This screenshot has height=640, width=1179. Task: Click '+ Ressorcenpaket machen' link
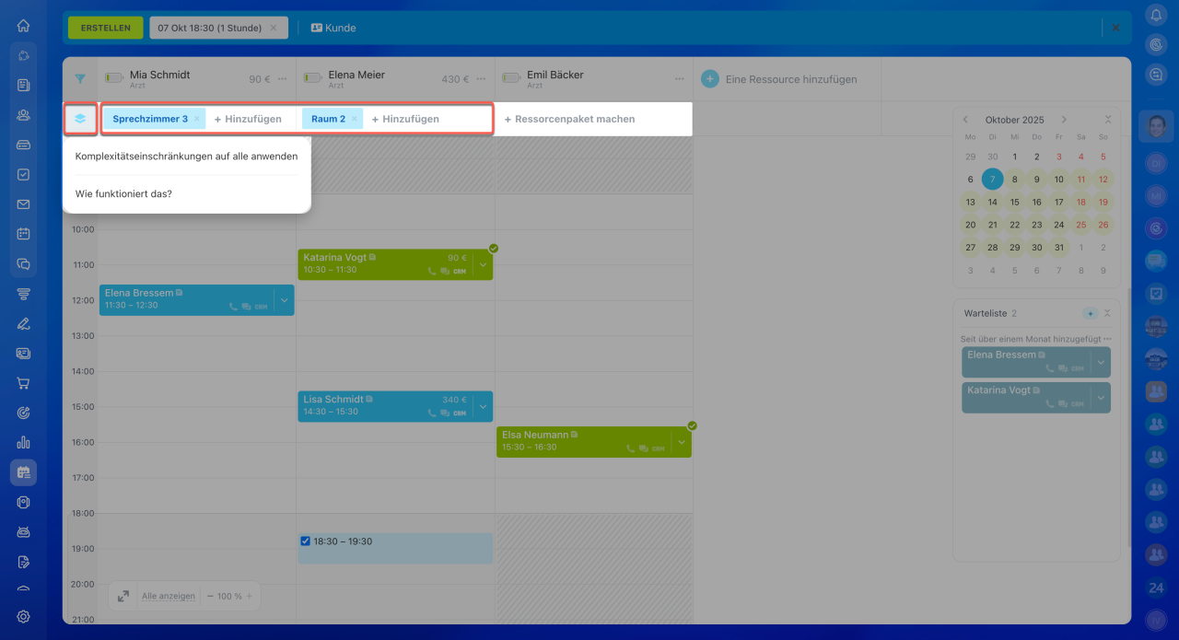click(569, 119)
